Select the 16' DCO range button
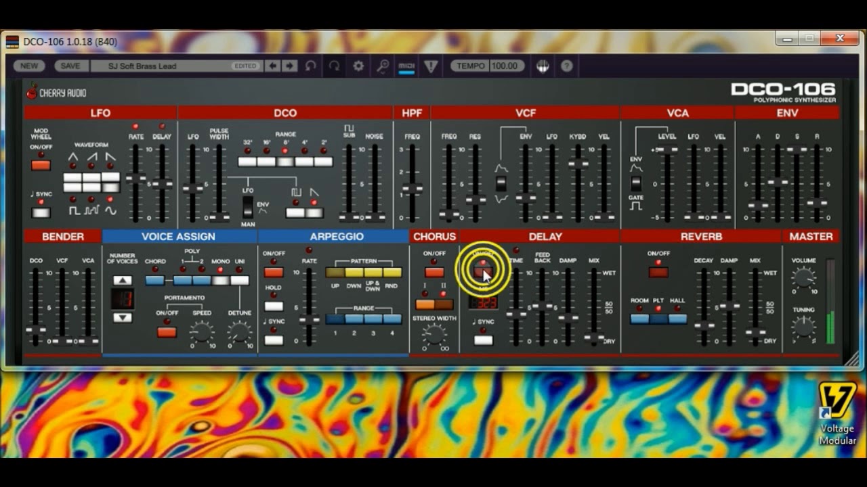867x487 pixels. click(x=267, y=162)
